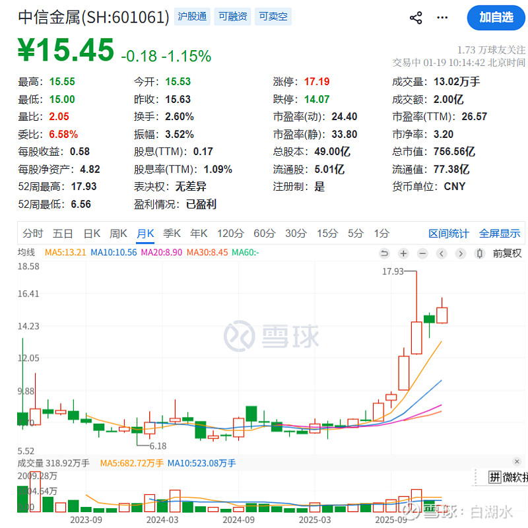The width and height of the screenshot is (528, 528).
Task: Add stock via 加自选 button
Action: click(x=496, y=18)
